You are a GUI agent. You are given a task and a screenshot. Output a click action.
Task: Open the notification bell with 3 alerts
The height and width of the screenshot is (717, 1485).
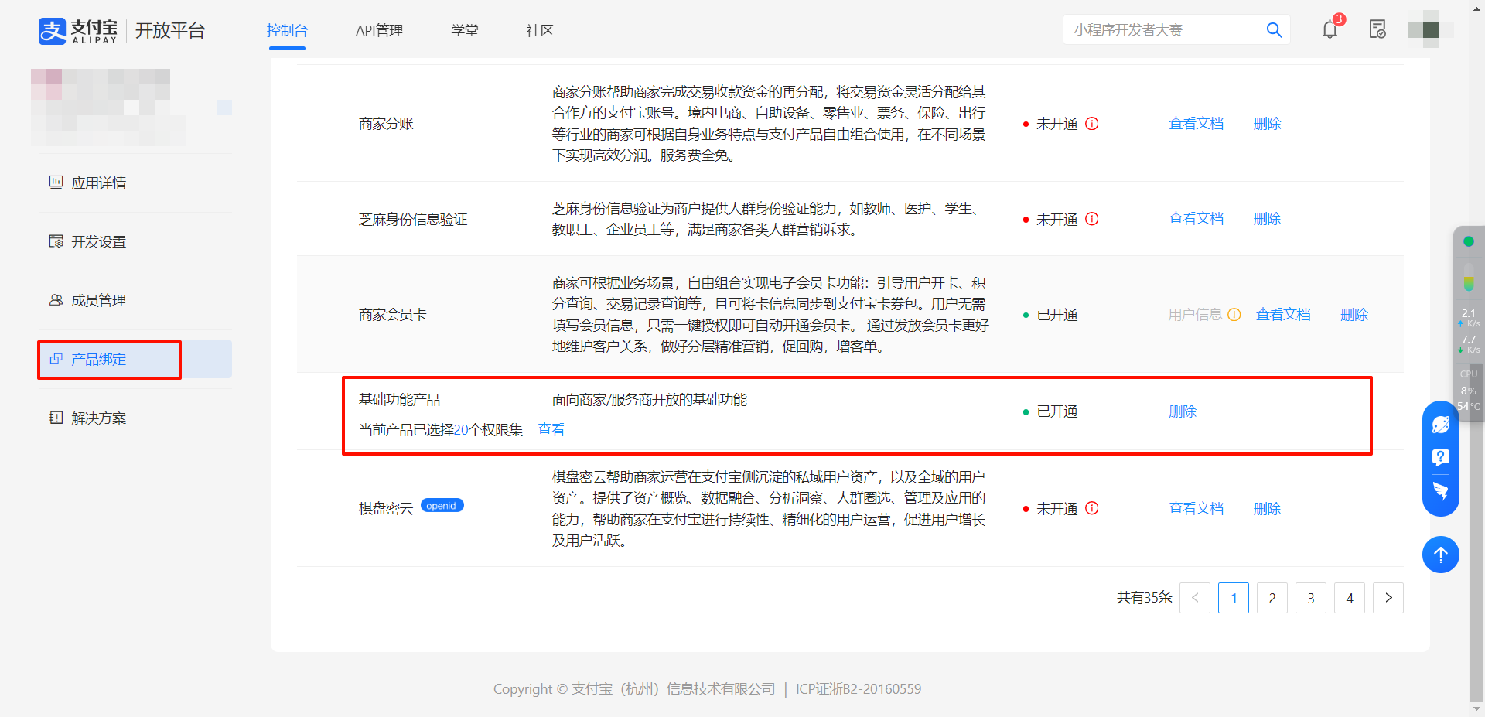tap(1330, 29)
